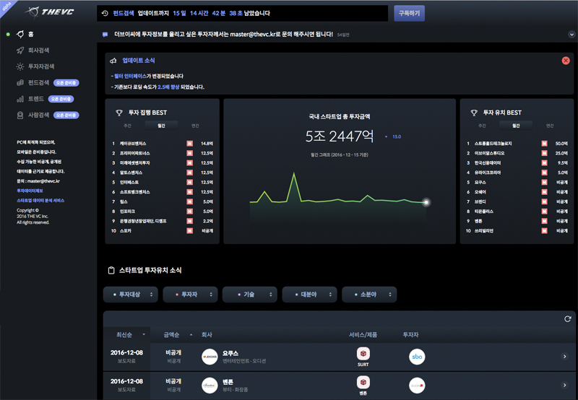
Task: Expand the announcement bar with chevron
Action: pyautogui.click(x=571, y=34)
